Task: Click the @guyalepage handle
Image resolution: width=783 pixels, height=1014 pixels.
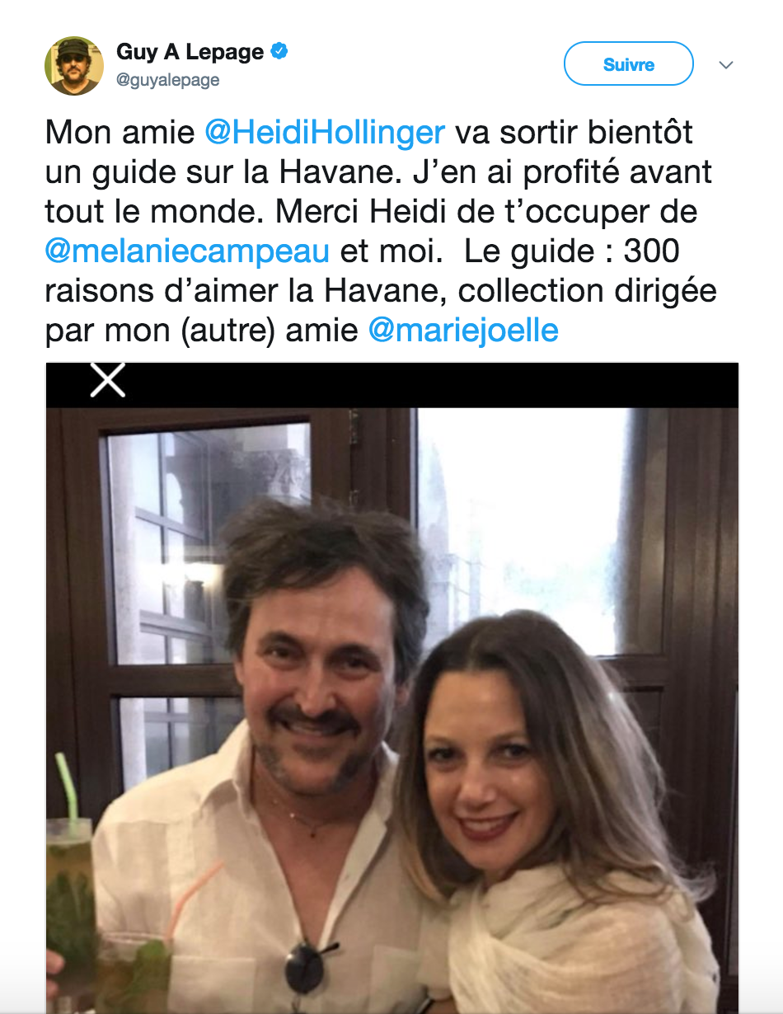Action: pyautogui.click(x=168, y=81)
